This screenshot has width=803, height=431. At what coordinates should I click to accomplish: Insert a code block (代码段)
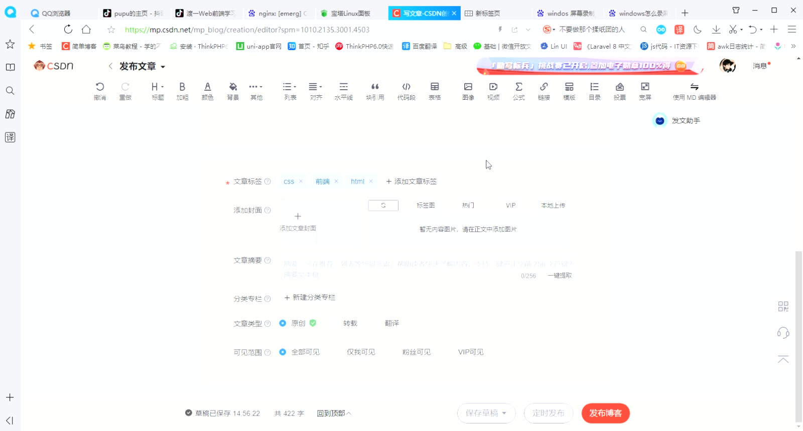[x=406, y=91]
